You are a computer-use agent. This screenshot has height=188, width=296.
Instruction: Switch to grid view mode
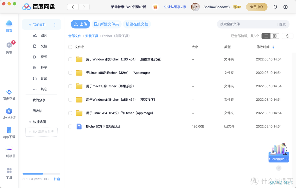(x=275, y=36)
